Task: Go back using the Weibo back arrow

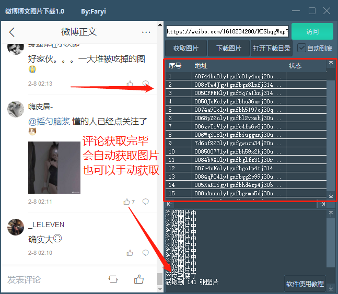Action: [12, 32]
